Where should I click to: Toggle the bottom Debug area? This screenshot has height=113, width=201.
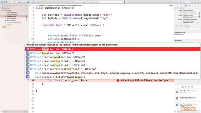(195, 2)
